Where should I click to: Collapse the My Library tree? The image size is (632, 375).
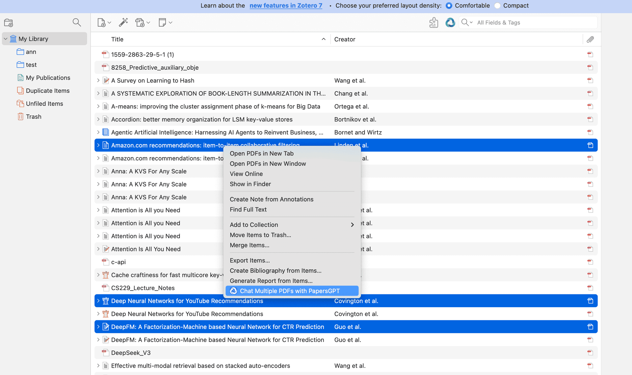tap(5, 38)
